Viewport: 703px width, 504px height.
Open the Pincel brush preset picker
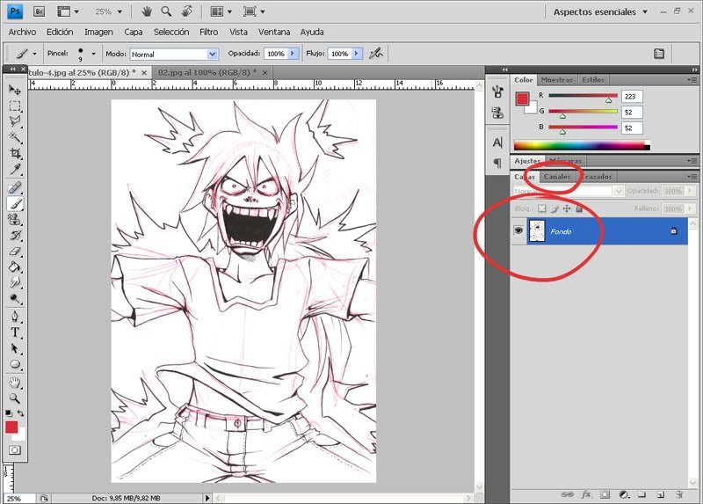[95, 54]
